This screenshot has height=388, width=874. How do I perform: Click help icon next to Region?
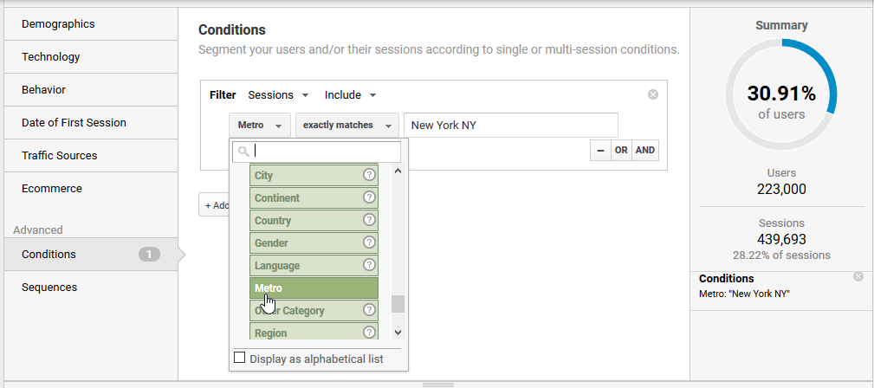coord(369,332)
